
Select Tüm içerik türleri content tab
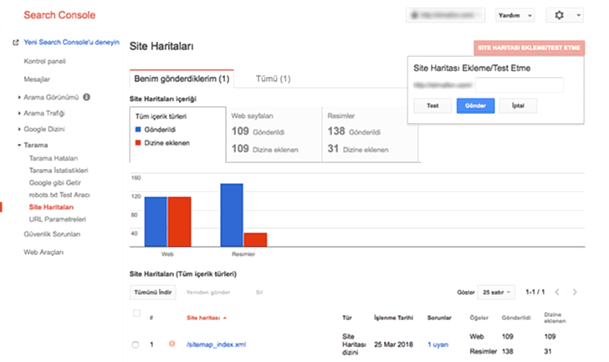pyautogui.click(x=177, y=135)
